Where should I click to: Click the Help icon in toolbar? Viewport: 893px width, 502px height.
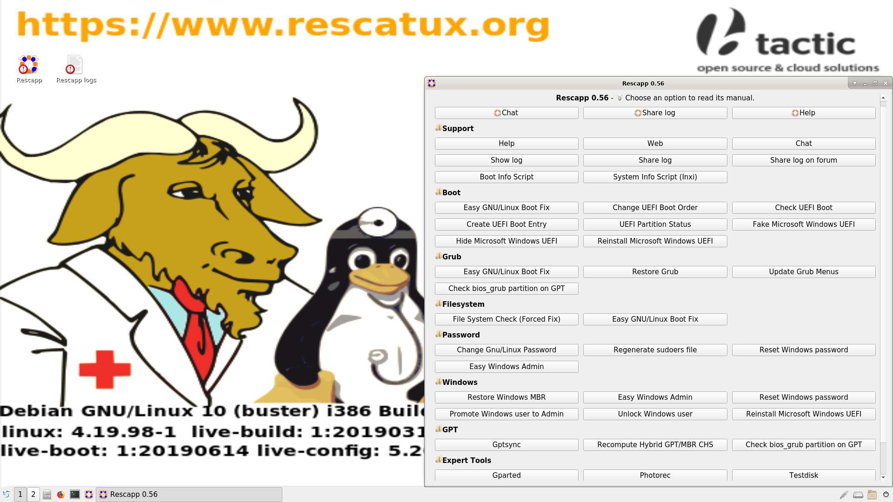pyautogui.click(x=803, y=113)
